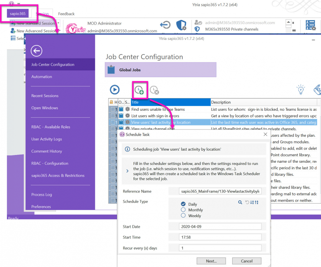Run the selected job with play button
The width and height of the screenshot is (321, 267).
coord(115,90)
